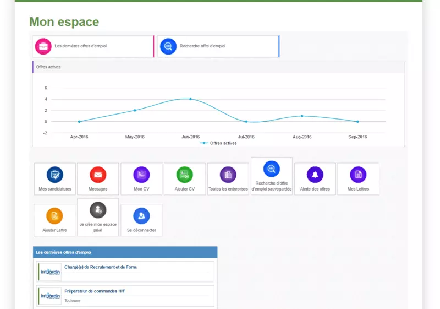Click the 'Offres actives' panel header

coord(218,67)
